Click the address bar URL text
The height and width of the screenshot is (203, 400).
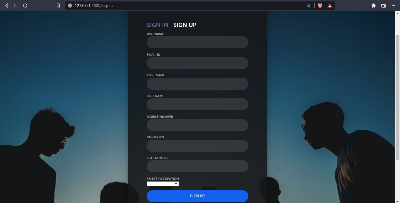[94, 6]
